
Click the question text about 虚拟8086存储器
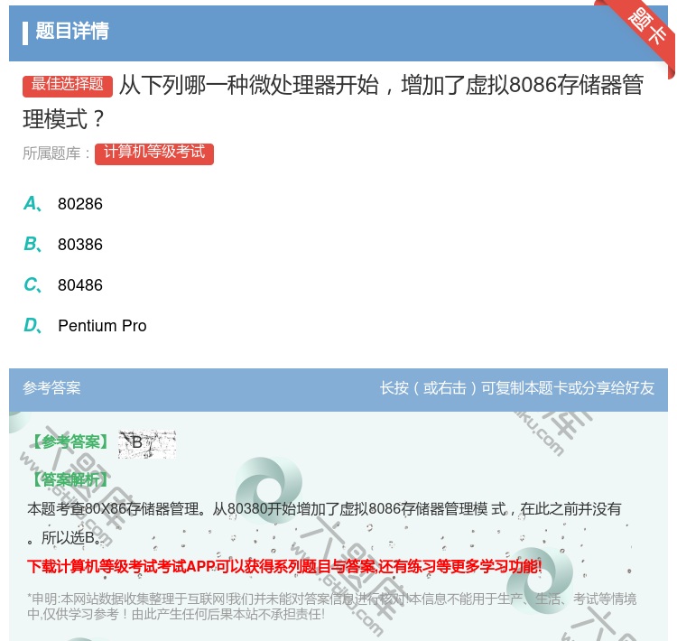(x=333, y=102)
